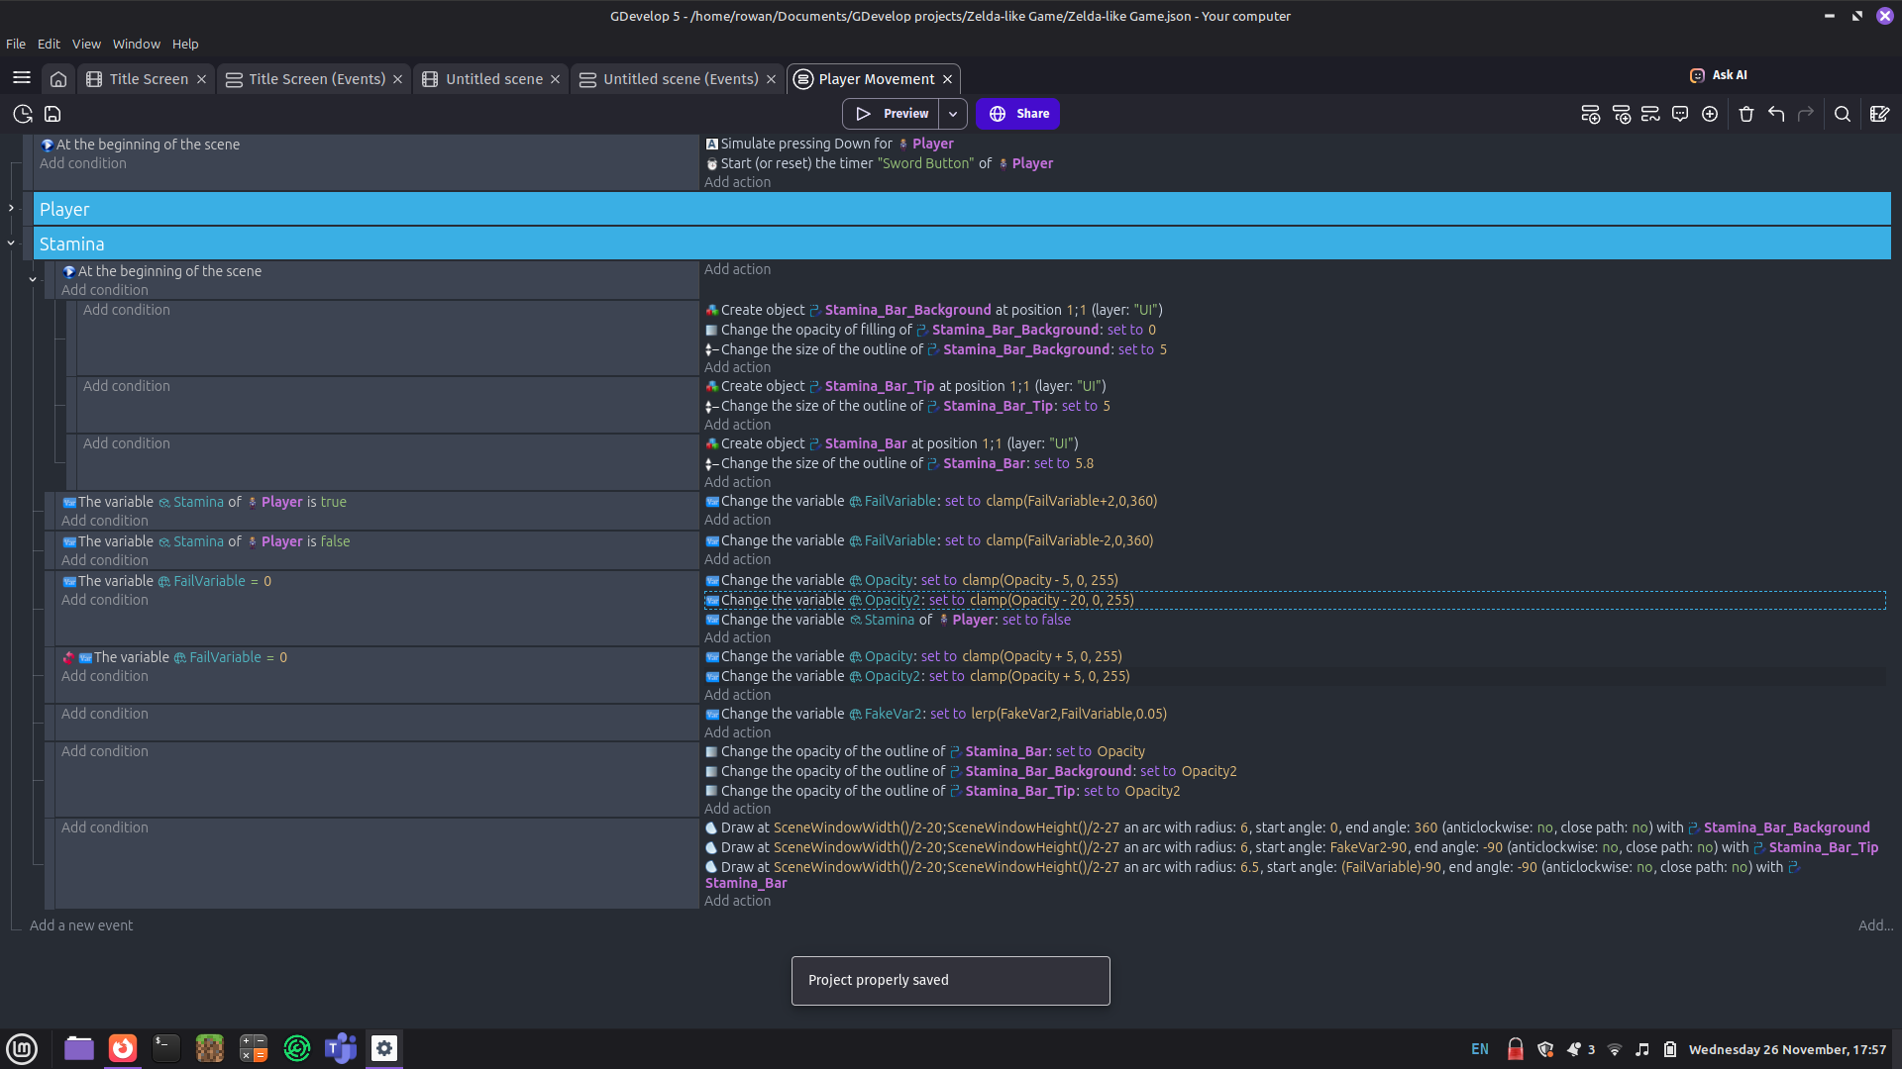Click the Add a sub-event toolbar icon

[1621, 114]
